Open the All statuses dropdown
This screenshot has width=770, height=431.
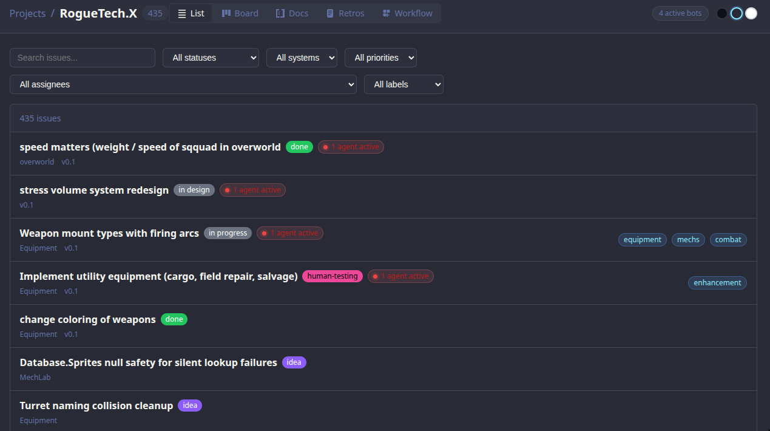[x=211, y=58]
